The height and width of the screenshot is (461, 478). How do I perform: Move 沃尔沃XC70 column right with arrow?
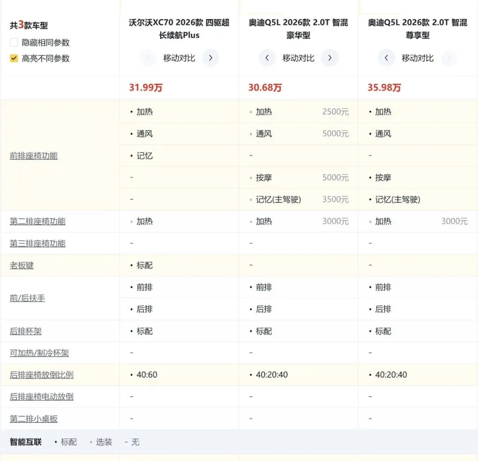210,58
